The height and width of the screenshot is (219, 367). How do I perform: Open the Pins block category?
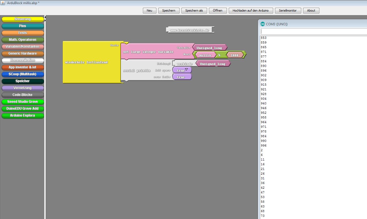tap(23, 26)
